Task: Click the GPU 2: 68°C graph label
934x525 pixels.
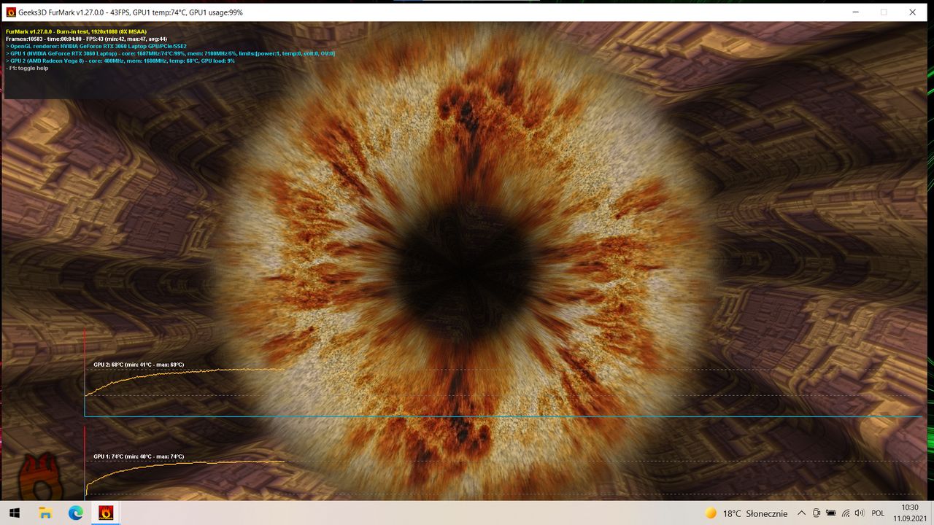Action: pos(139,364)
